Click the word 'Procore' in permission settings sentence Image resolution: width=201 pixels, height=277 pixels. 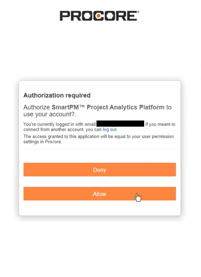[x=53, y=142]
